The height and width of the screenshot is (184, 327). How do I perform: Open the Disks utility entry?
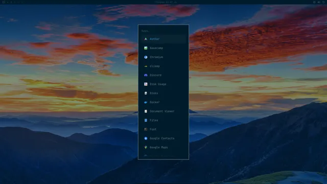coord(163,93)
